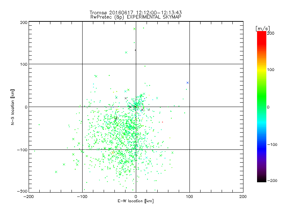Click the green X marker in far southwest corner

click(56, 172)
